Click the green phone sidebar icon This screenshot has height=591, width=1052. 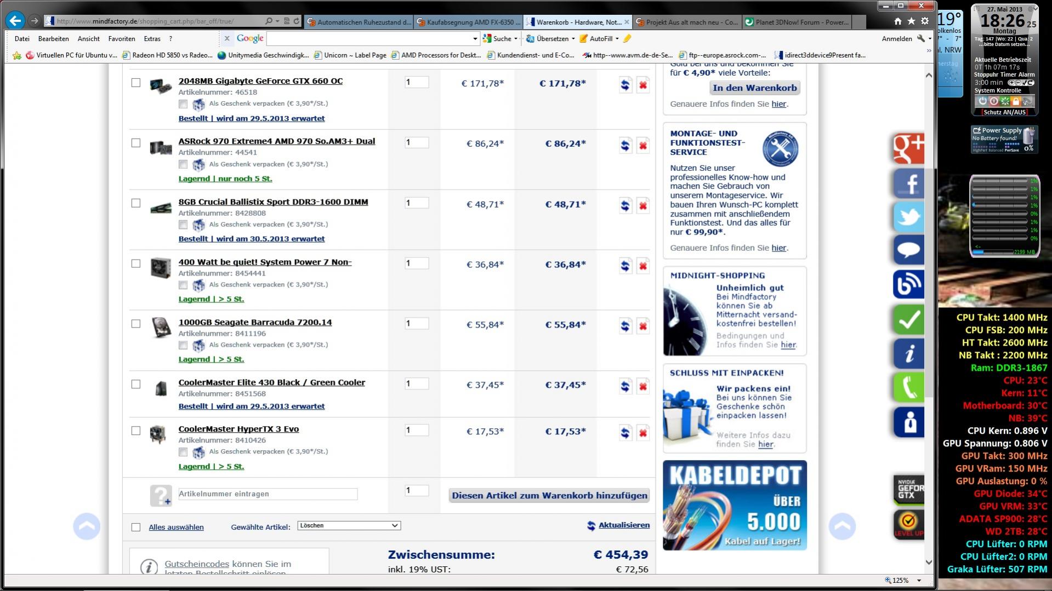[x=908, y=387]
